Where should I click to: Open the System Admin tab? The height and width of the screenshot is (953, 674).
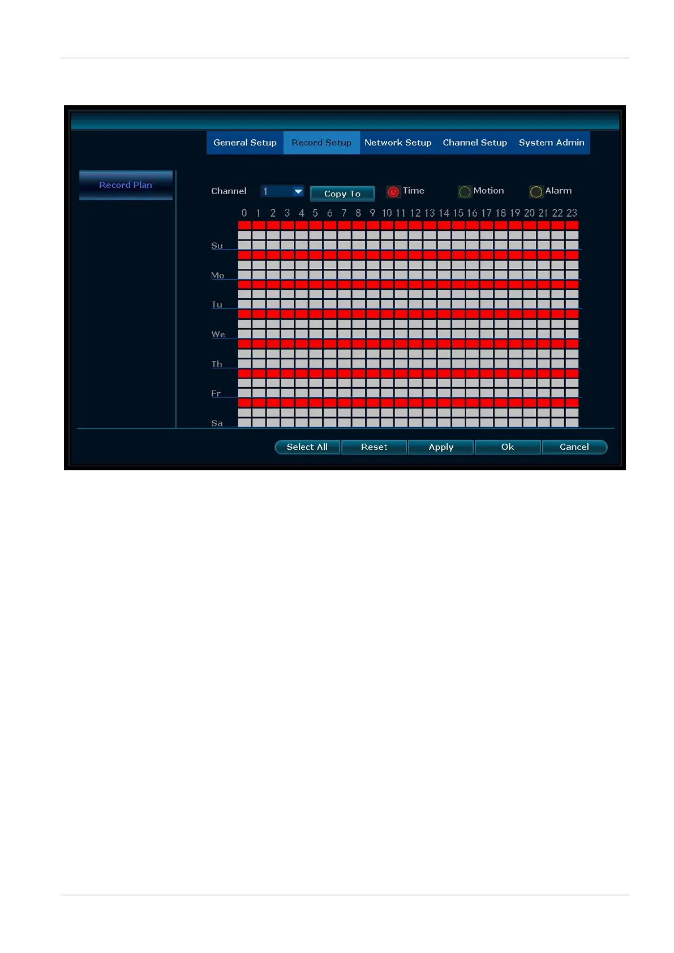click(552, 143)
